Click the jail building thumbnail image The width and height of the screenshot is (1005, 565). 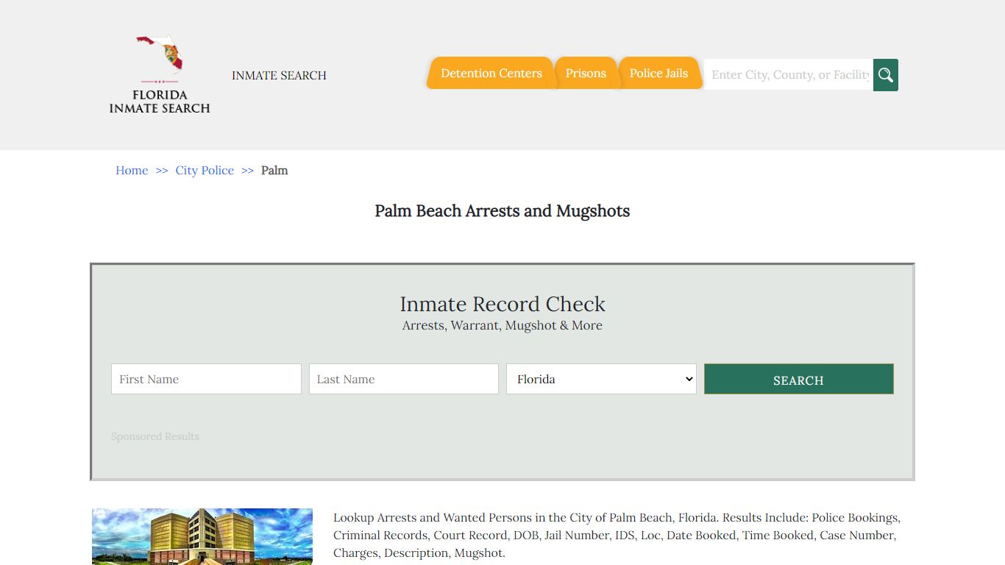click(202, 536)
